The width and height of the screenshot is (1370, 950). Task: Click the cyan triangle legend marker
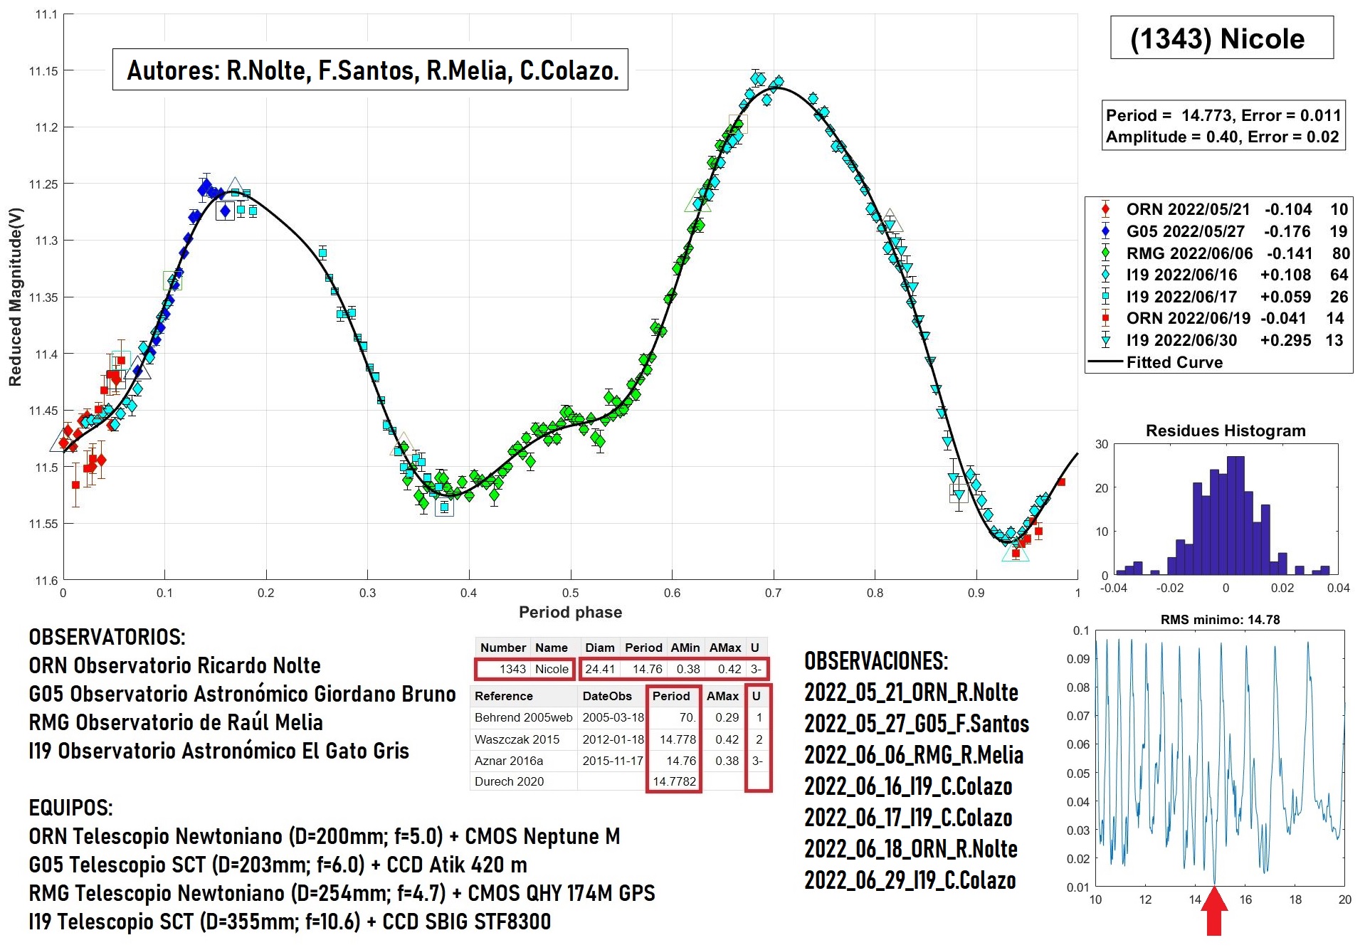pyautogui.click(x=1105, y=341)
